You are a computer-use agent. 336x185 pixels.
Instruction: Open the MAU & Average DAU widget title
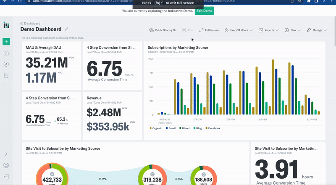43,47
